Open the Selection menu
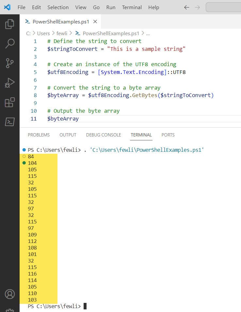This screenshot has width=241, height=312. [58, 7]
